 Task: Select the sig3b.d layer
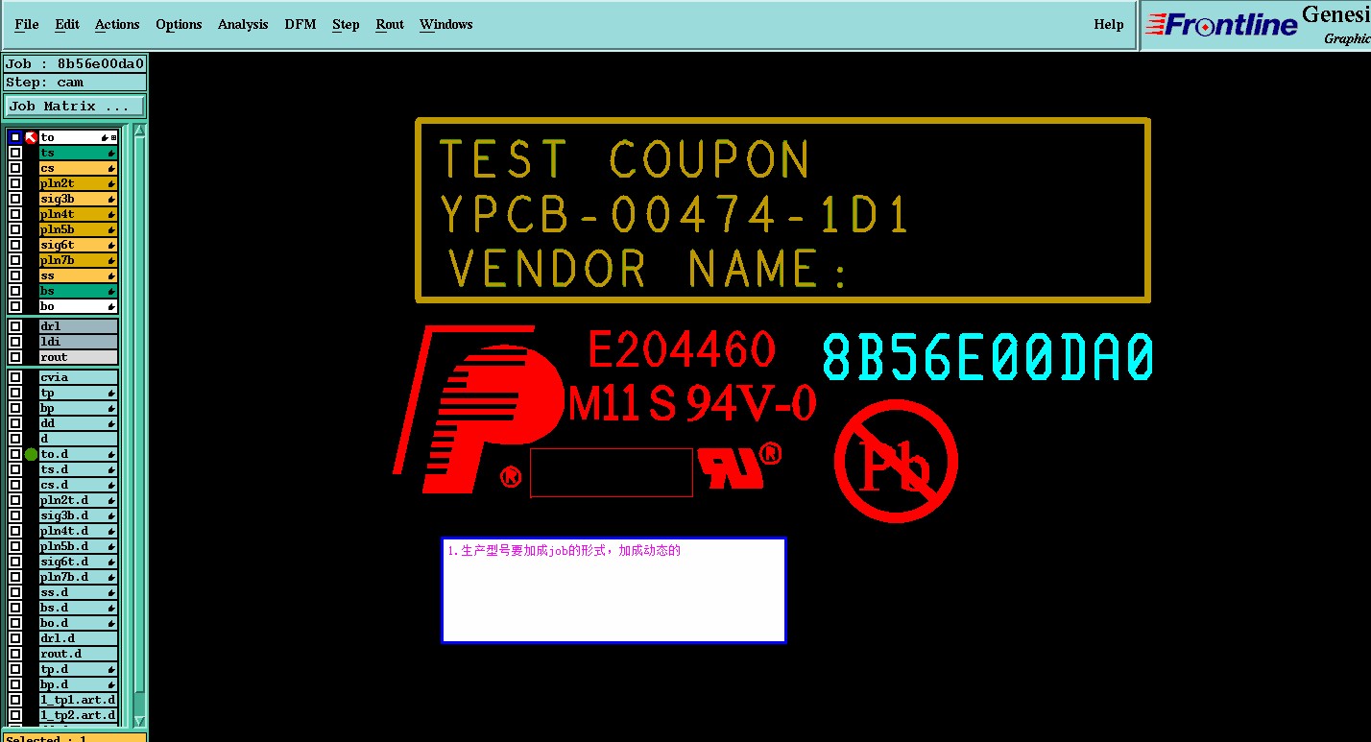tap(78, 515)
